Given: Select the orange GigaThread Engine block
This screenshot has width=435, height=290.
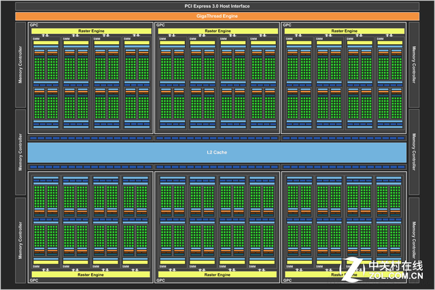Looking at the screenshot, I should pyautogui.click(x=217, y=16).
